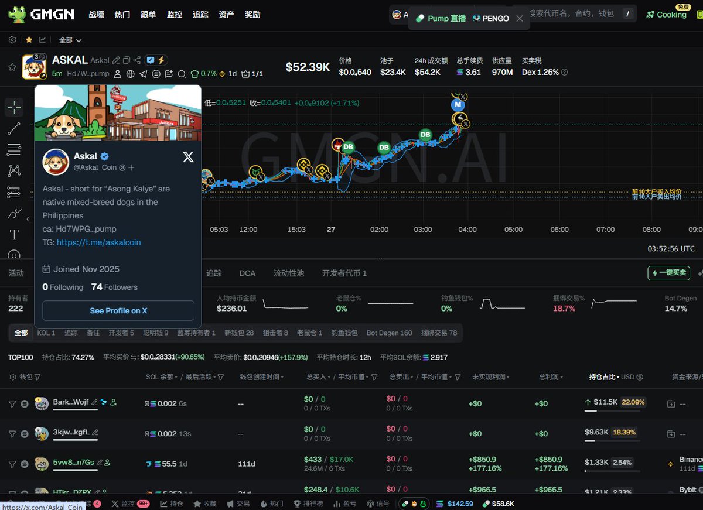Copy the ASKAL token contract address icon

tap(127, 60)
